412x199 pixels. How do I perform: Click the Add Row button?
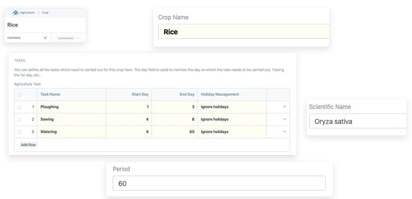coord(28,145)
